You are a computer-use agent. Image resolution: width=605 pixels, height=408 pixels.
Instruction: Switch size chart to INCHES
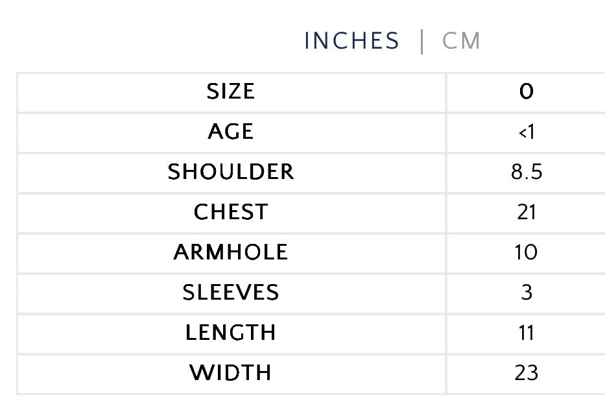351,41
